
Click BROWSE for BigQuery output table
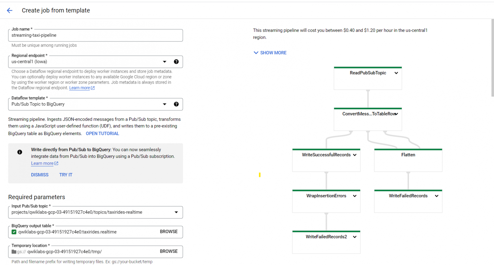(169, 232)
